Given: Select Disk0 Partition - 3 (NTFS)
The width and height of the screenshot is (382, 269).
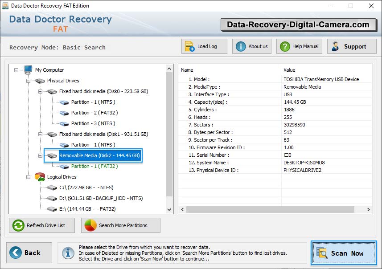Looking at the screenshot, I should (x=93, y=124).
